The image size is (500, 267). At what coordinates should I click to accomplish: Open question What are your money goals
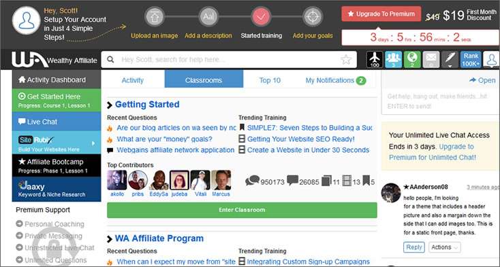(164, 139)
